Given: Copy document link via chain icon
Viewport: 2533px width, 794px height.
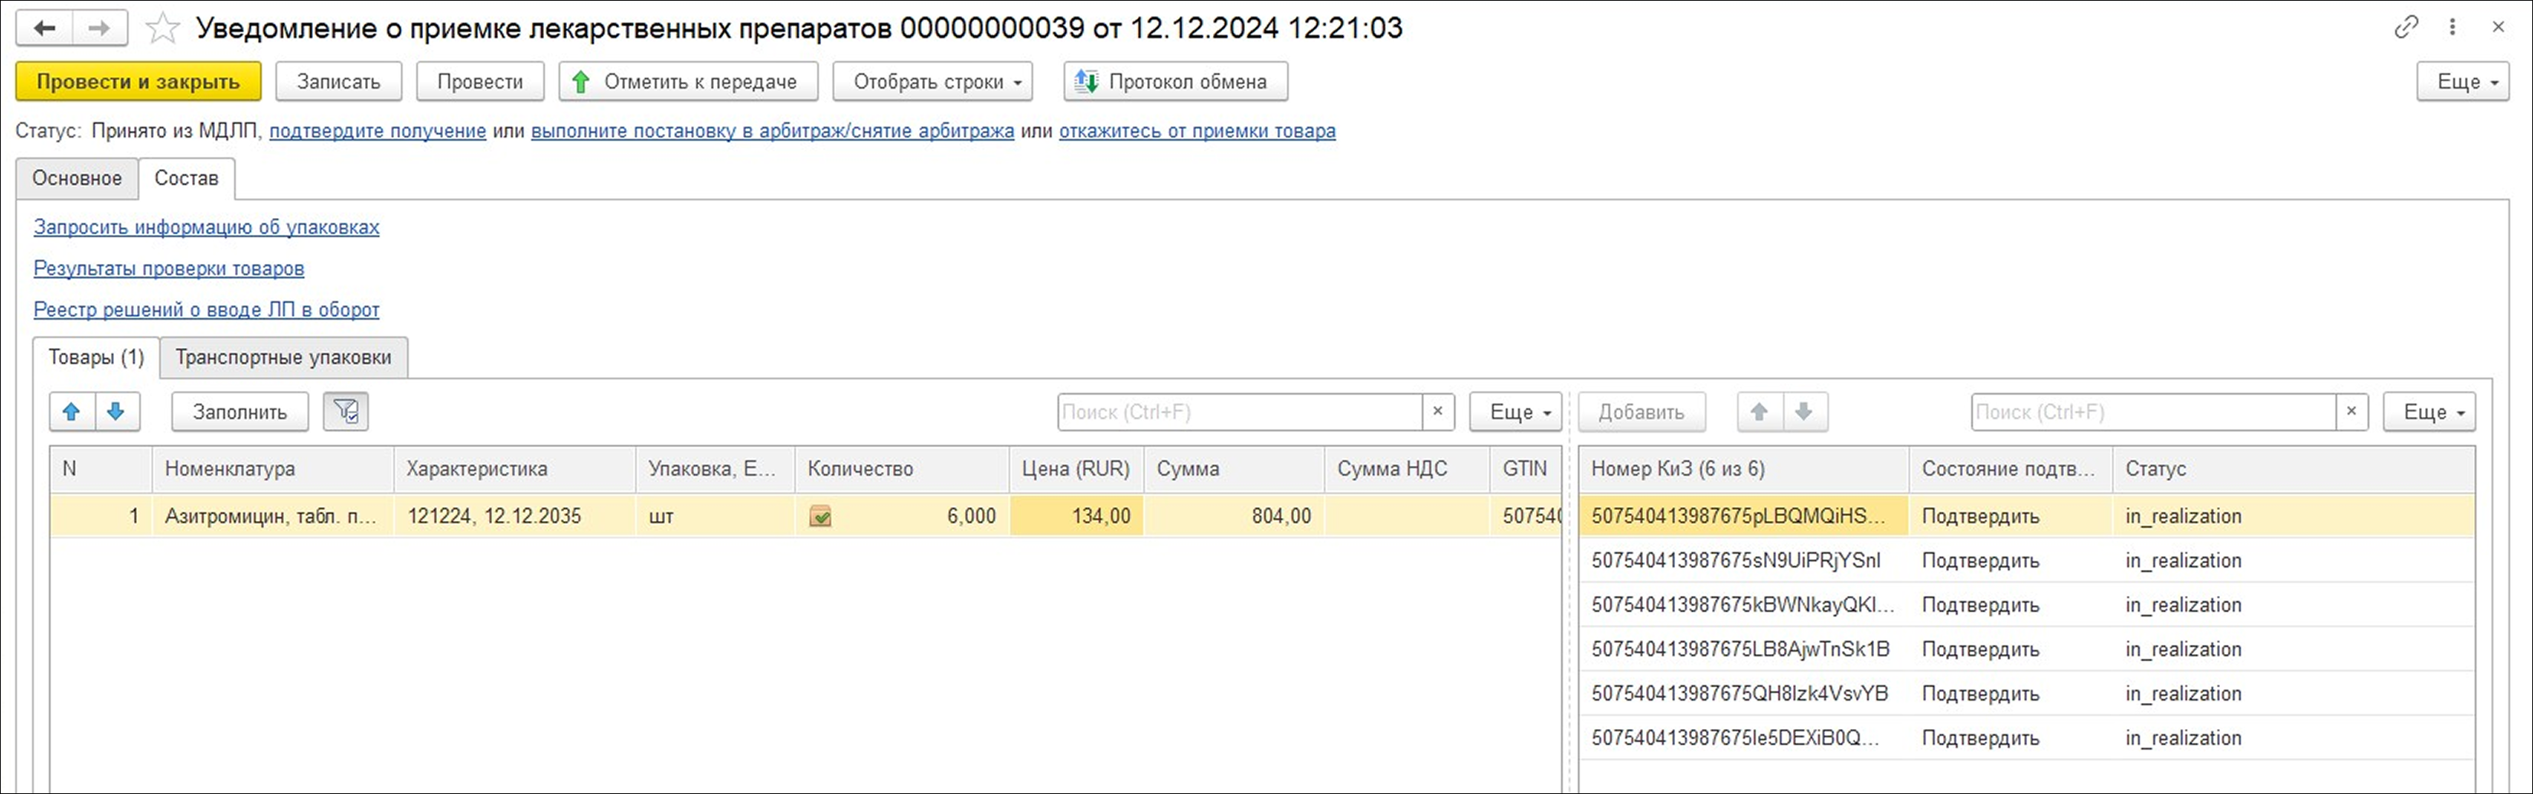Looking at the screenshot, I should click(2405, 28).
